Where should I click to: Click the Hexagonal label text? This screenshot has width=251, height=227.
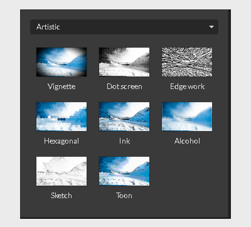tap(61, 141)
